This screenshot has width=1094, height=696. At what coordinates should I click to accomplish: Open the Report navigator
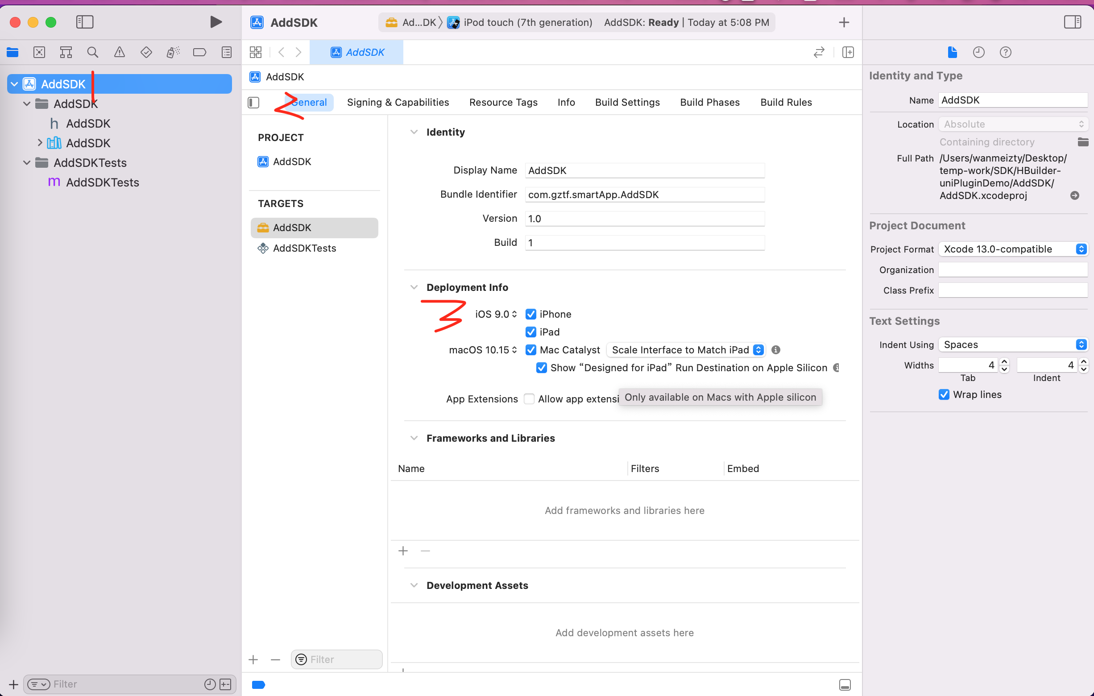[x=226, y=52]
